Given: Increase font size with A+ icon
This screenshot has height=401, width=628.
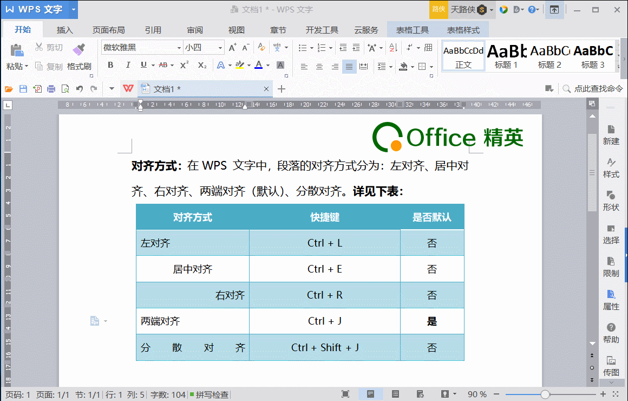Looking at the screenshot, I should [232, 48].
